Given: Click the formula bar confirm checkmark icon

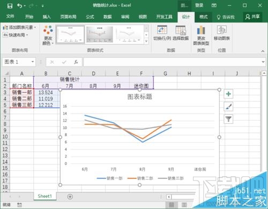Looking at the screenshot, I should (64, 62).
